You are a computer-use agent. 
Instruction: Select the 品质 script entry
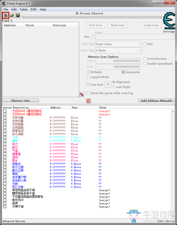[x=15, y=203]
